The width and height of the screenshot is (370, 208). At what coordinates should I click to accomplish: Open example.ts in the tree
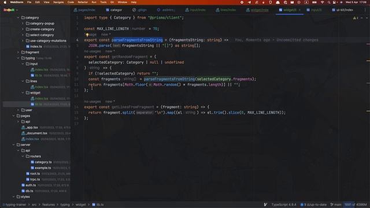(x=43, y=168)
